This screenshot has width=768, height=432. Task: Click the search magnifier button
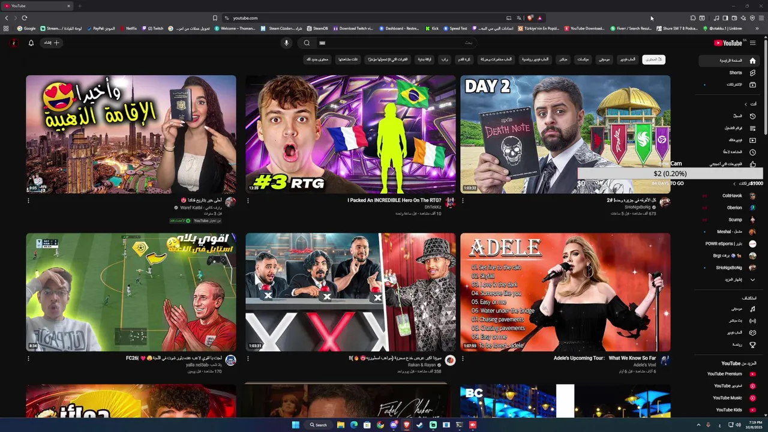(x=307, y=43)
